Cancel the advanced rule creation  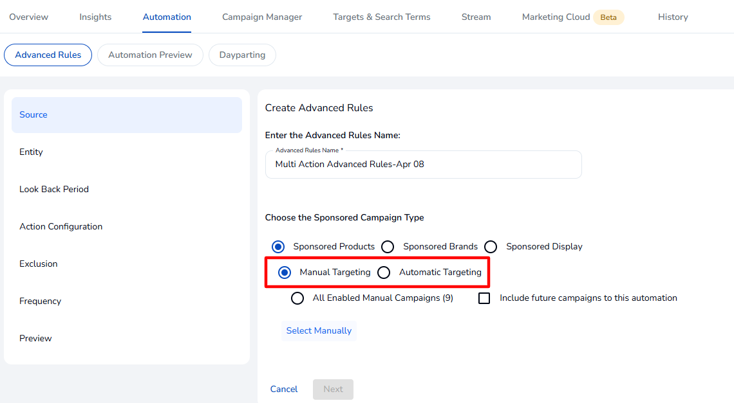[284, 390]
